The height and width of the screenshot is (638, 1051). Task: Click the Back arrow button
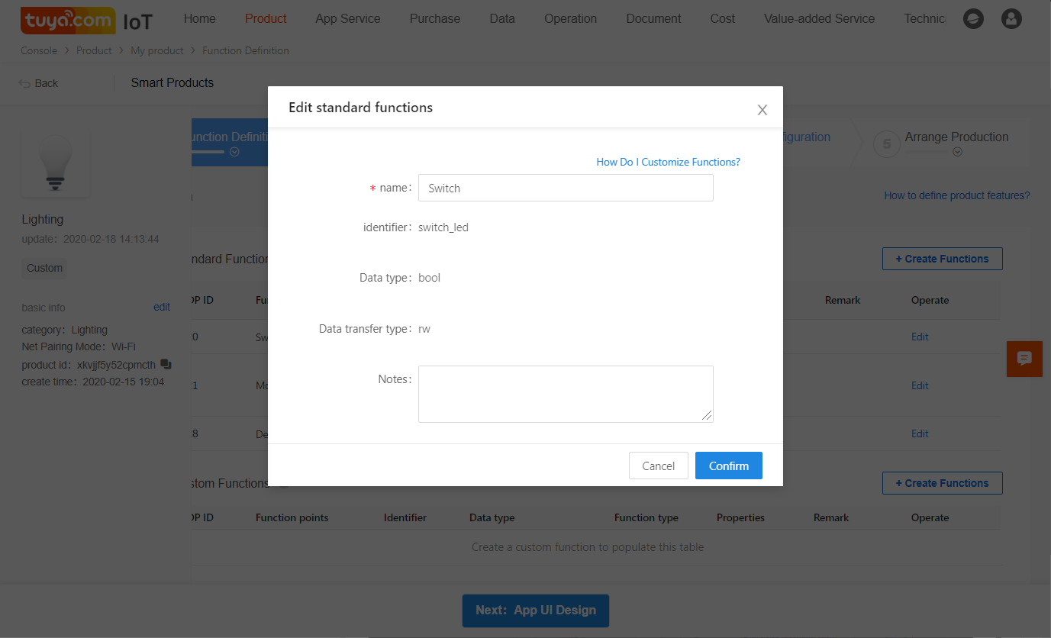pos(38,83)
